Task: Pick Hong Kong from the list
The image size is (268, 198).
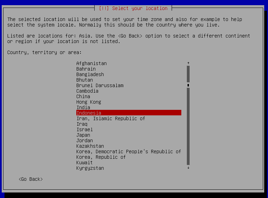Action: (x=129, y=102)
